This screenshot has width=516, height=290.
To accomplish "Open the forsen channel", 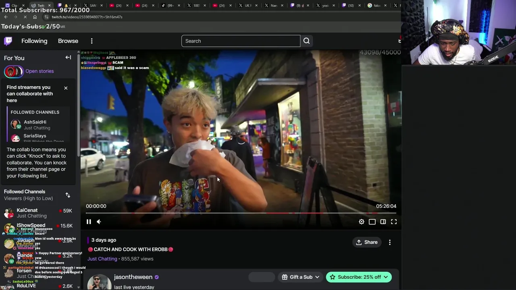I will click(38, 273).
